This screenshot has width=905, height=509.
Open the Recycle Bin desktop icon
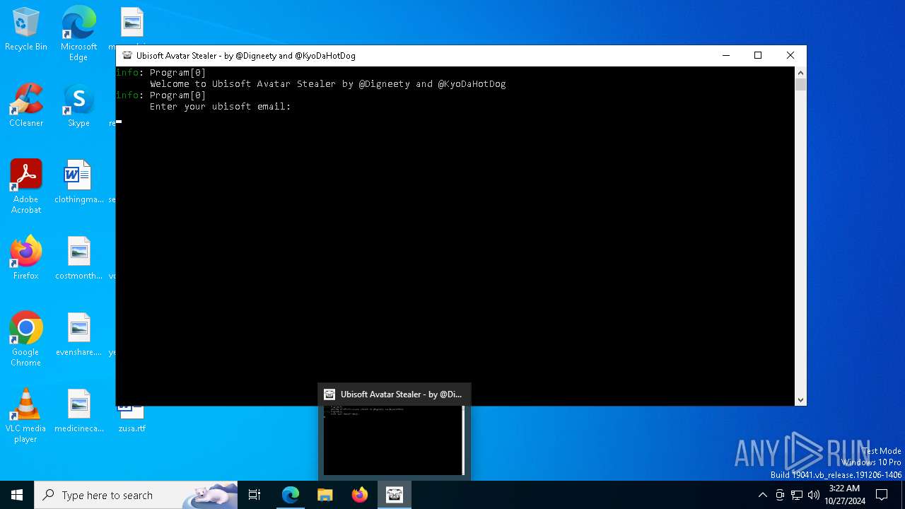pyautogui.click(x=26, y=30)
